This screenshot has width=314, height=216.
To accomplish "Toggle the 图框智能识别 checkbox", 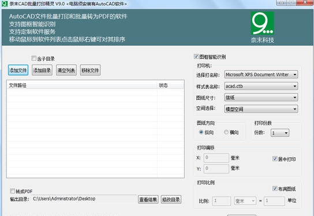I will 196,57.
